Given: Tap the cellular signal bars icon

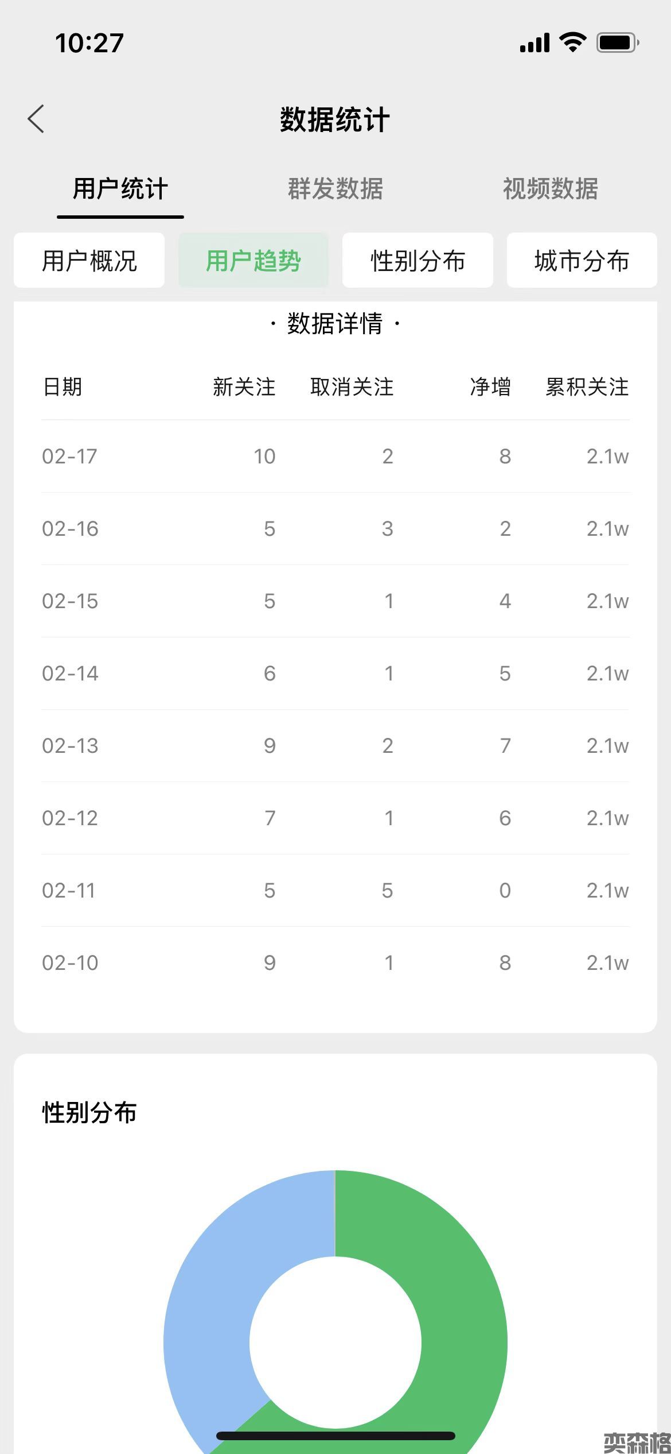Looking at the screenshot, I should 535,43.
